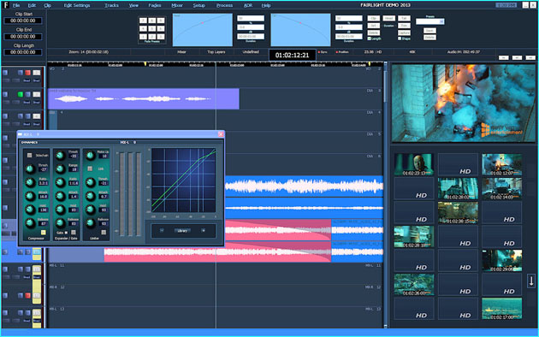Viewport: 539px width, 337px height.
Task: Click the next library preset arrow in Dynamics
Action: click(203, 230)
